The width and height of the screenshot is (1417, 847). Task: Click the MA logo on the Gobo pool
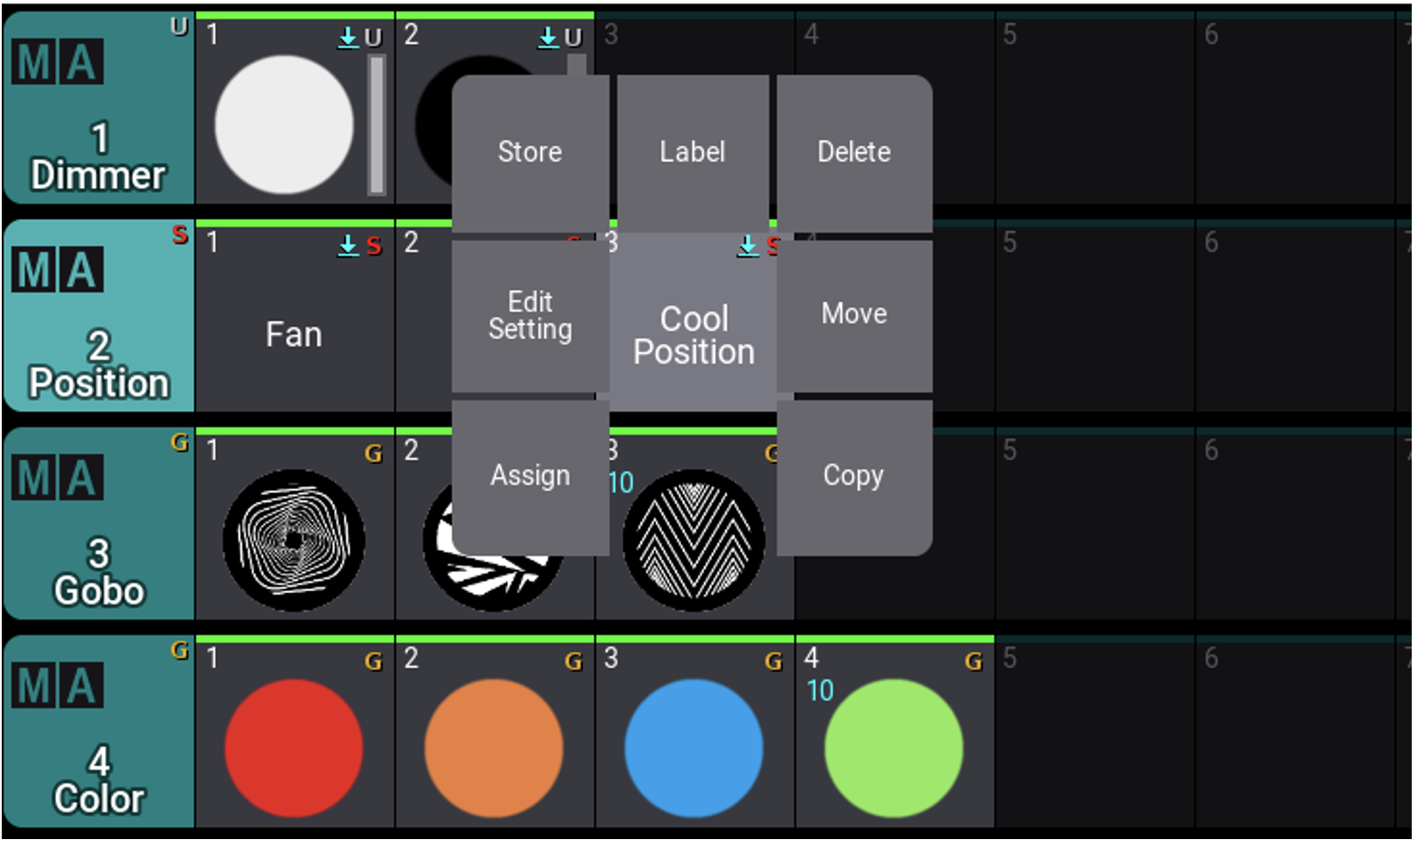57,479
